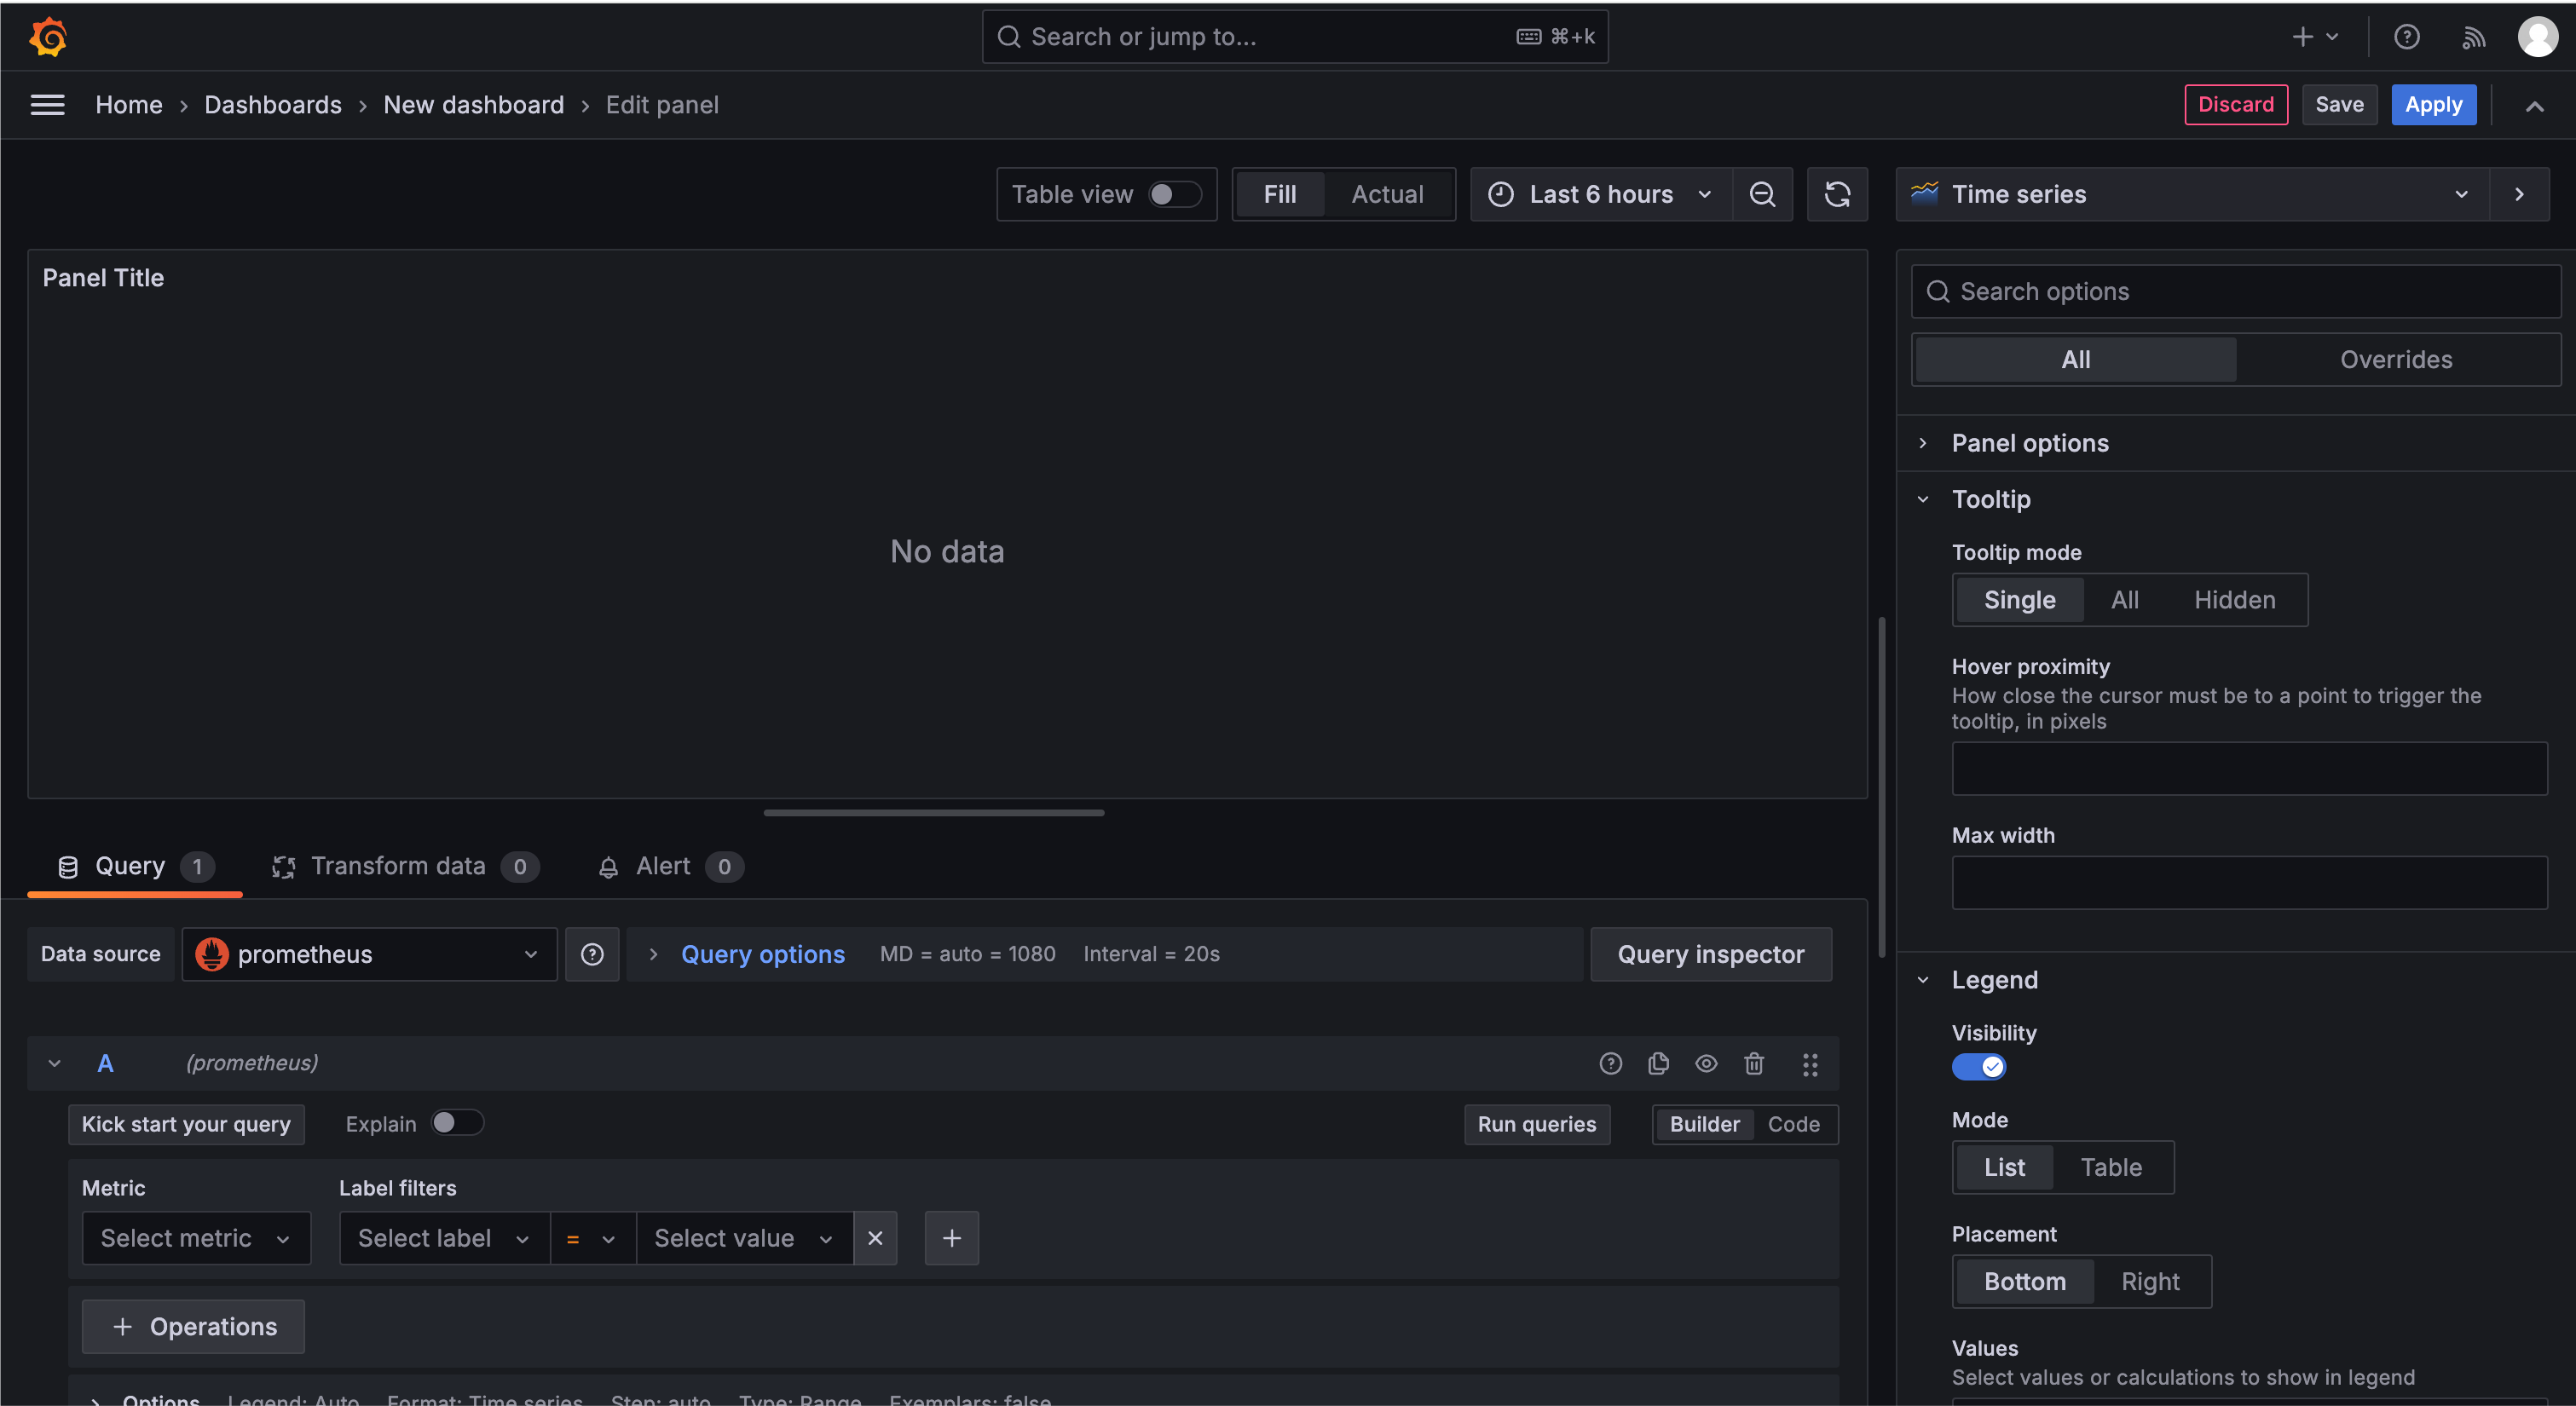This screenshot has height=1406, width=2576.
Task: Click the delete query trash icon
Action: coord(1755,1062)
